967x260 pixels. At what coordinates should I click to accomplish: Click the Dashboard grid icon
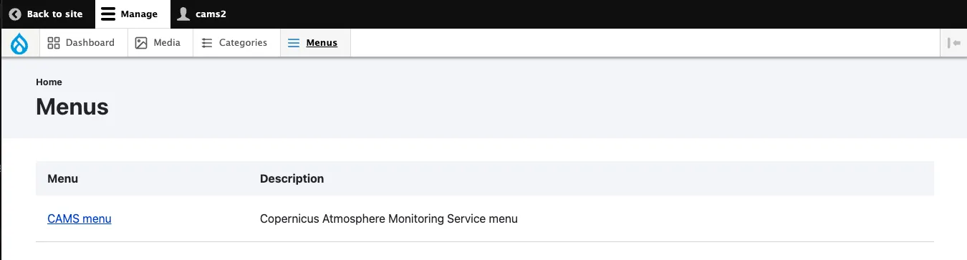click(53, 43)
